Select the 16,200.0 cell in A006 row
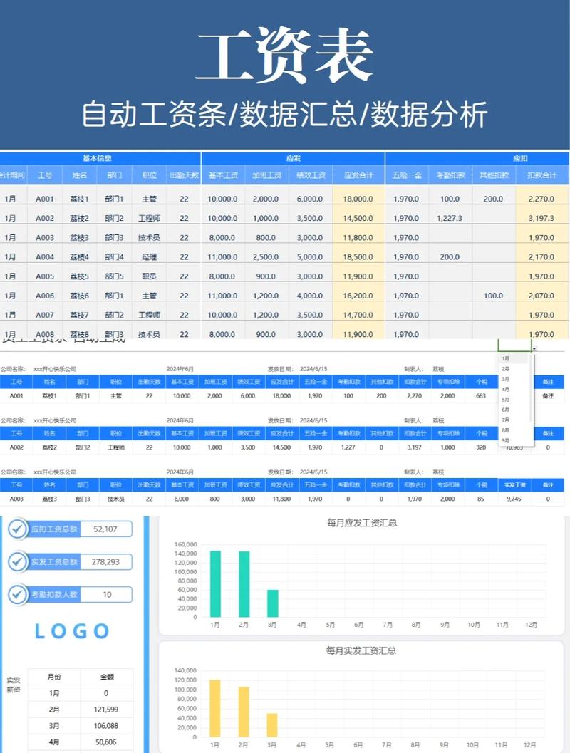 tap(358, 296)
